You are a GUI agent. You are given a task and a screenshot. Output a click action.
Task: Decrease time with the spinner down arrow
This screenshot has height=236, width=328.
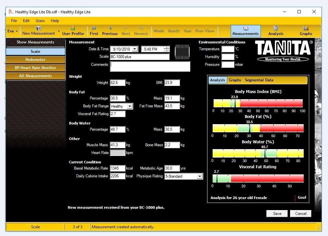pos(167,51)
